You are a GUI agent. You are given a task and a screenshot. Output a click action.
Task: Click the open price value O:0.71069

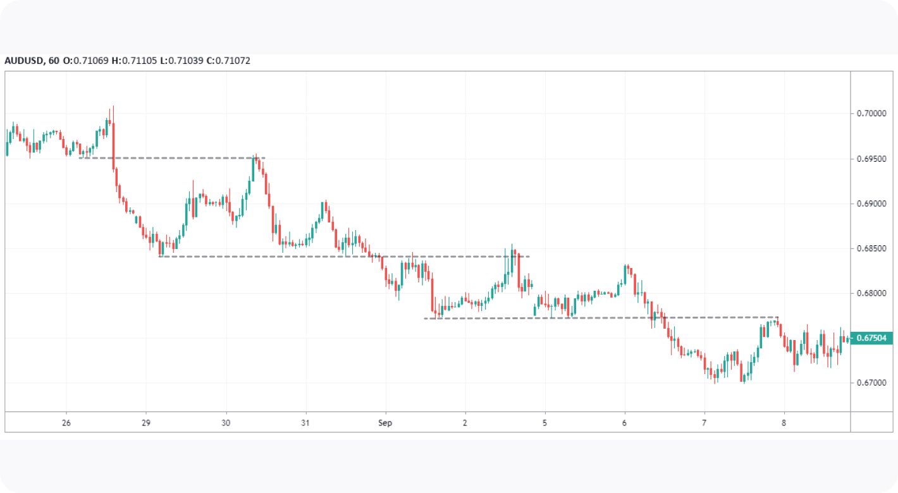[x=85, y=61]
